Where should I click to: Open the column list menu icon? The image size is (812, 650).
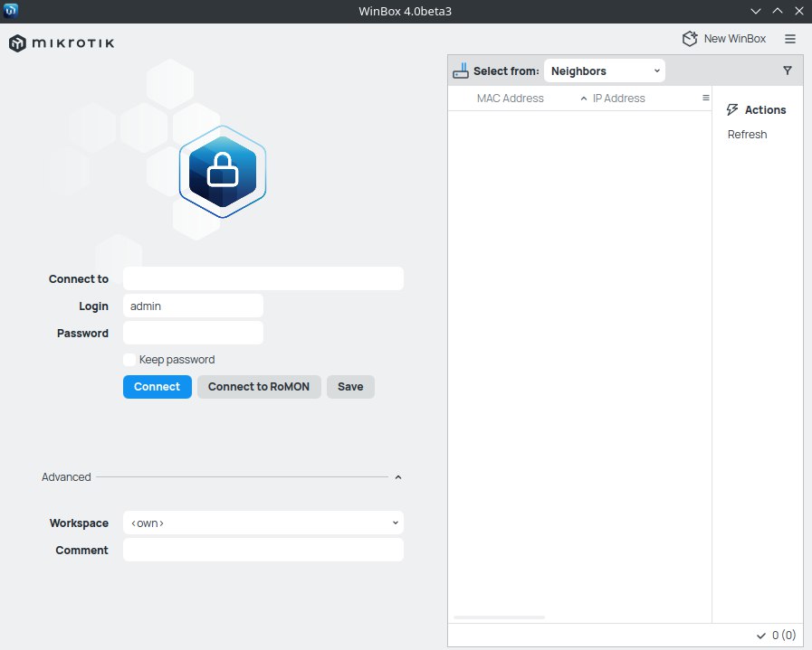pyautogui.click(x=705, y=98)
